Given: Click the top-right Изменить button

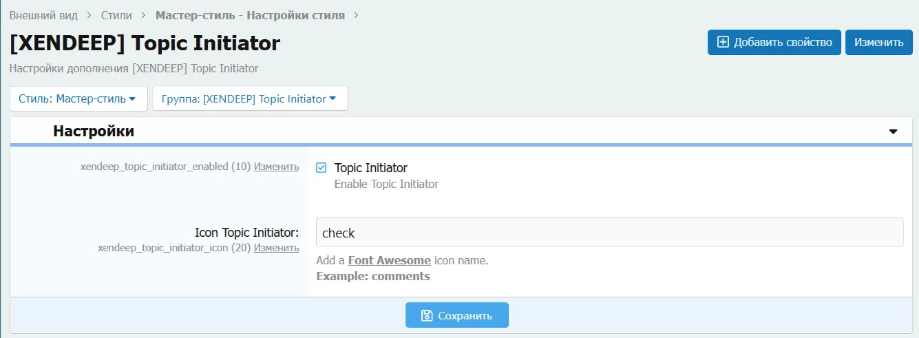Looking at the screenshot, I should click(878, 42).
